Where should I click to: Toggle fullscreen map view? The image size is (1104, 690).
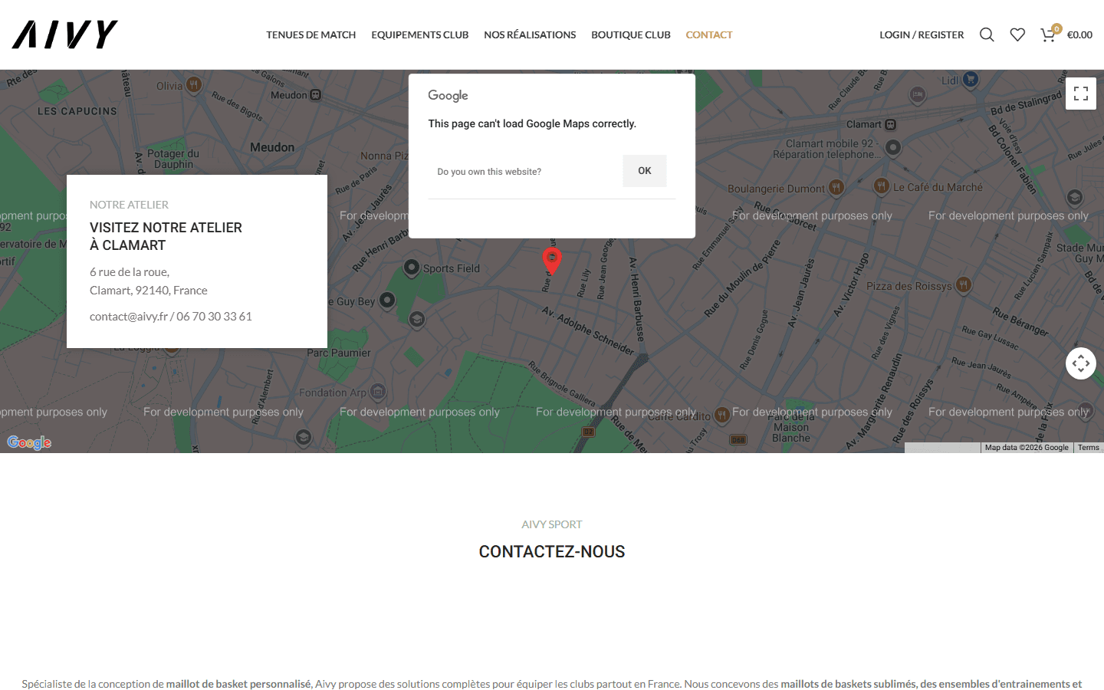click(x=1081, y=94)
